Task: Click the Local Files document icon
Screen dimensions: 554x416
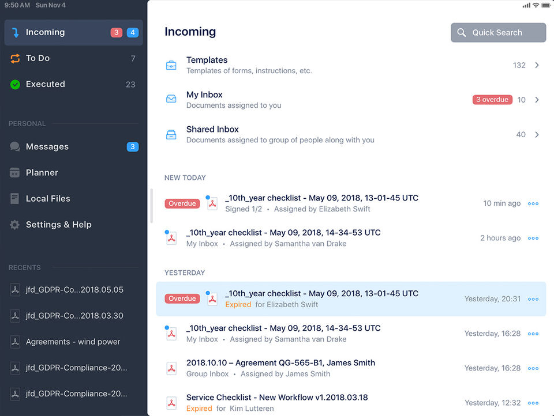Action: 14,199
